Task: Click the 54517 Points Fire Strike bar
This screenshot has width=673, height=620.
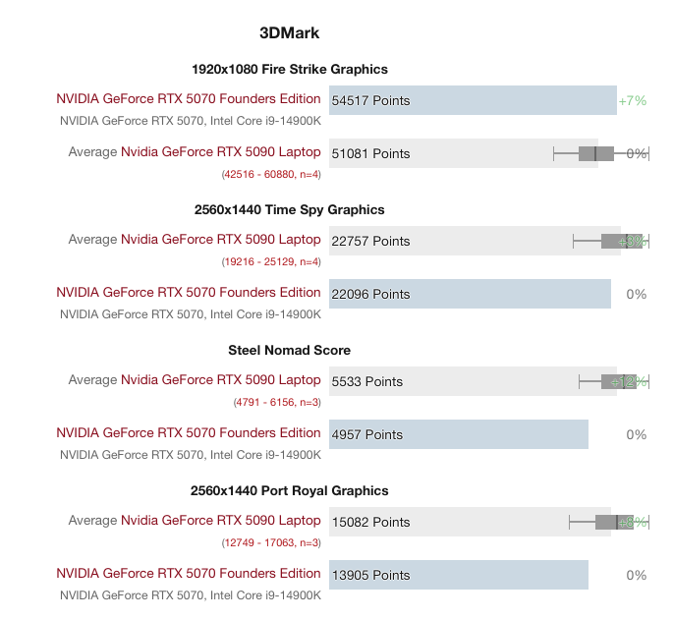Action: (x=472, y=100)
